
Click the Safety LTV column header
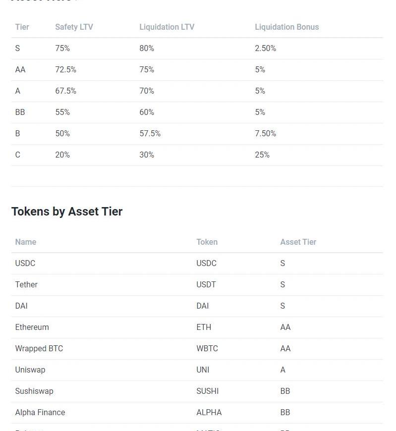[x=74, y=27]
